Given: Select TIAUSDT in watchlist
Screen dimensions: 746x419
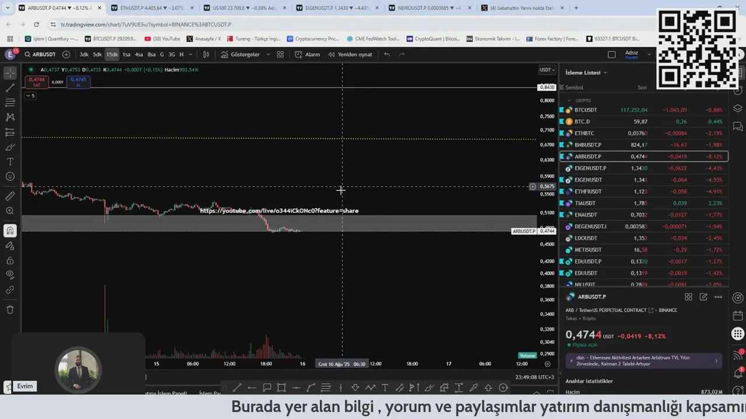Looking at the screenshot, I should [644, 203].
